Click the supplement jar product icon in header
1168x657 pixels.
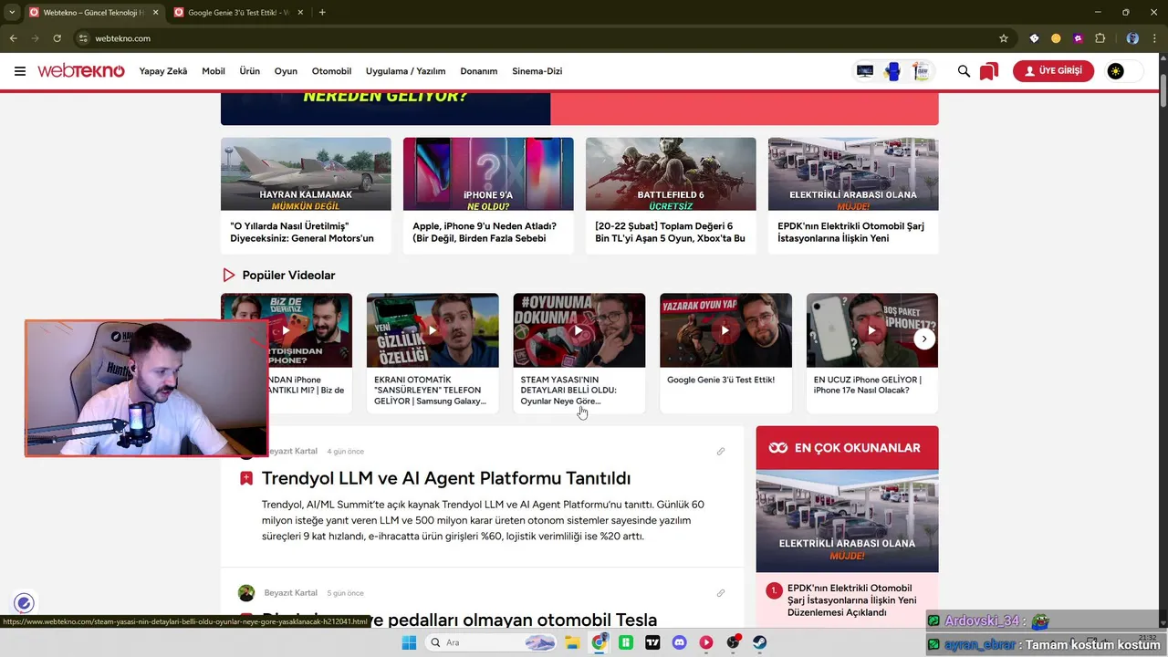coord(921,71)
